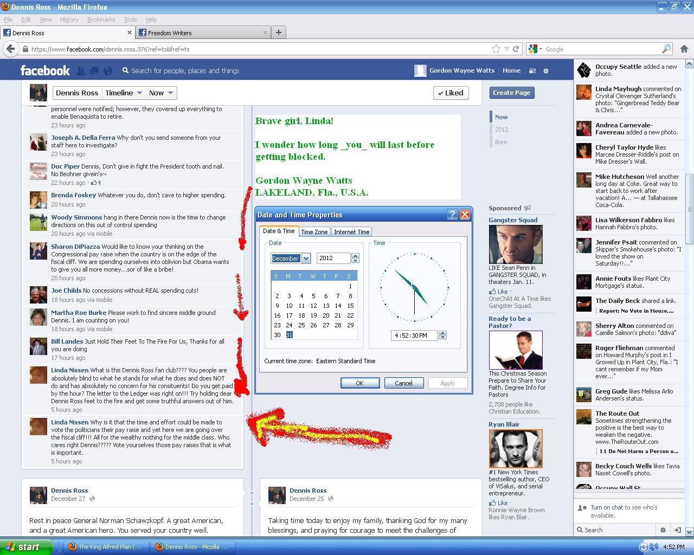The width and height of the screenshot is (694, 555).
Task: Open Sharon DiPiazza's profile link
Action: (x=75, y=247)
